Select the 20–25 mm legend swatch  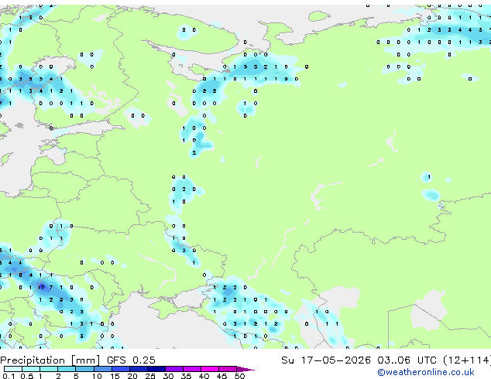tap(138, 369)
